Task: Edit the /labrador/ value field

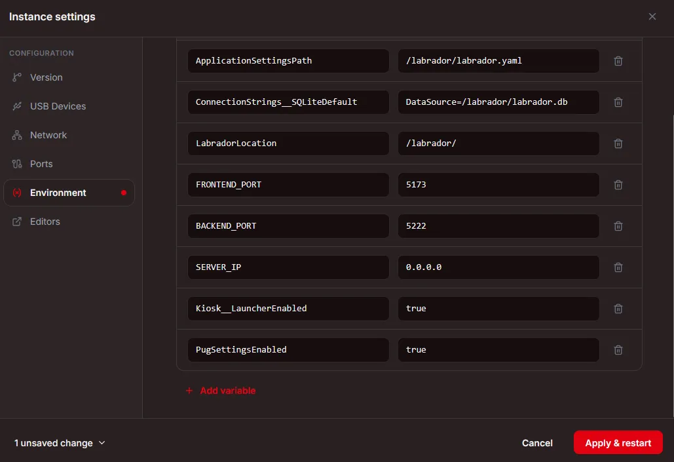Action: pos(498,144)
